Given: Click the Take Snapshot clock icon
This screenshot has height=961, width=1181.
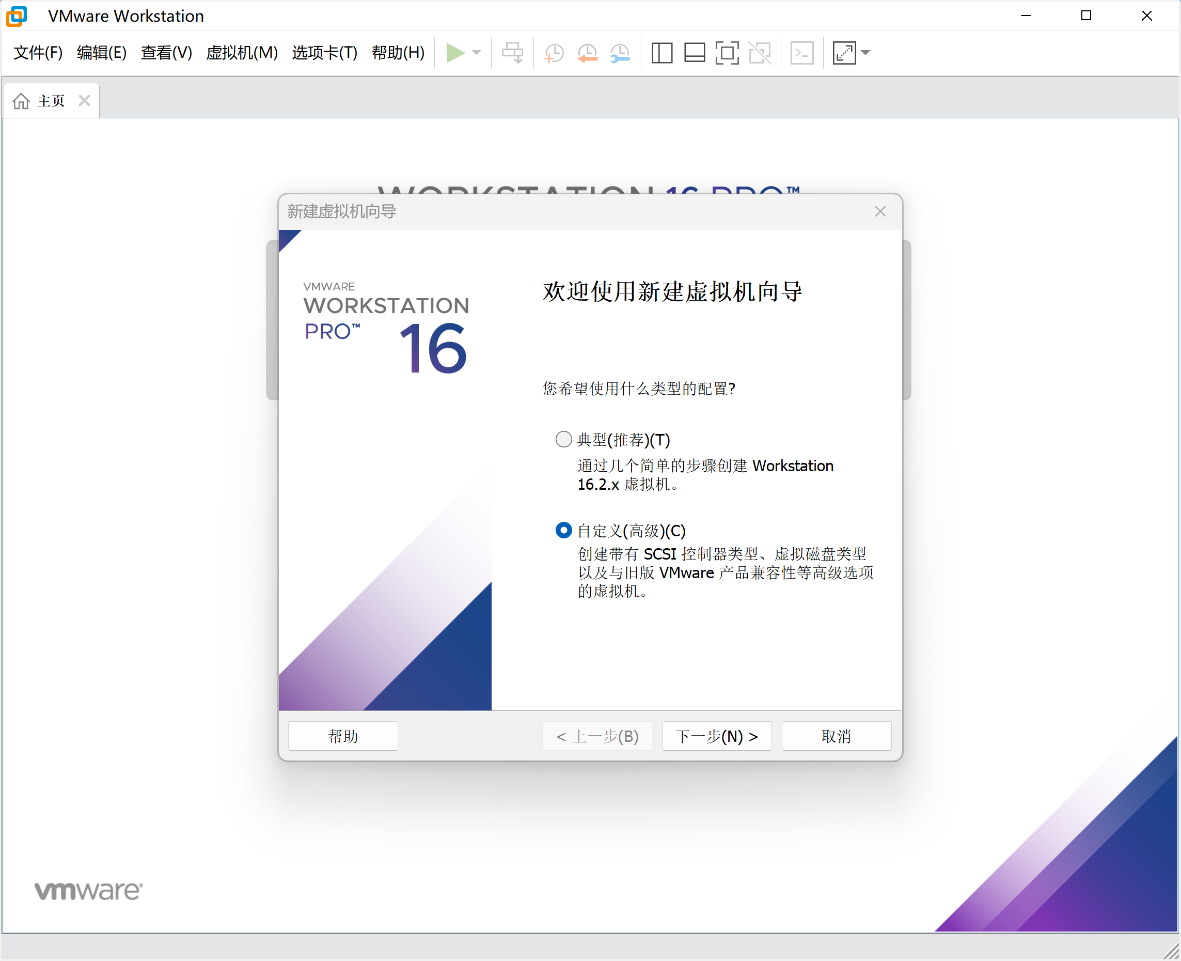Looking at the screenshot, I should click(x=554, y=53).
